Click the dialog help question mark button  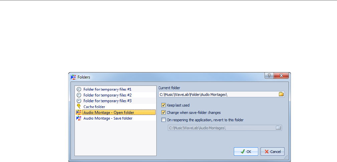(x=269, y=76)
